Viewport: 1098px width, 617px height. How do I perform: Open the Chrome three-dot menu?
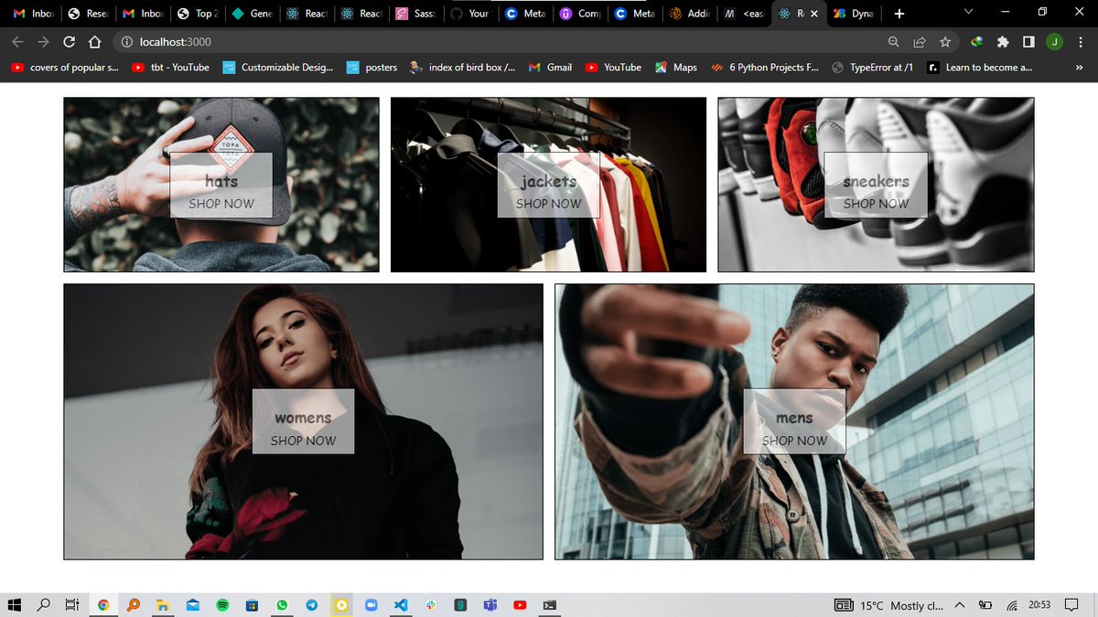pos(1080,41)
